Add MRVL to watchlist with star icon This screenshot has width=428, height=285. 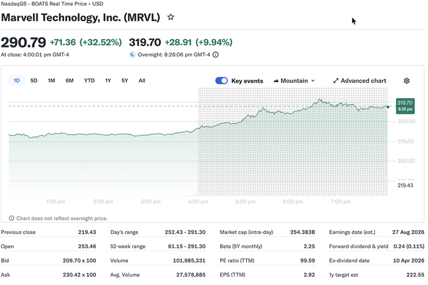coord(171,17)
